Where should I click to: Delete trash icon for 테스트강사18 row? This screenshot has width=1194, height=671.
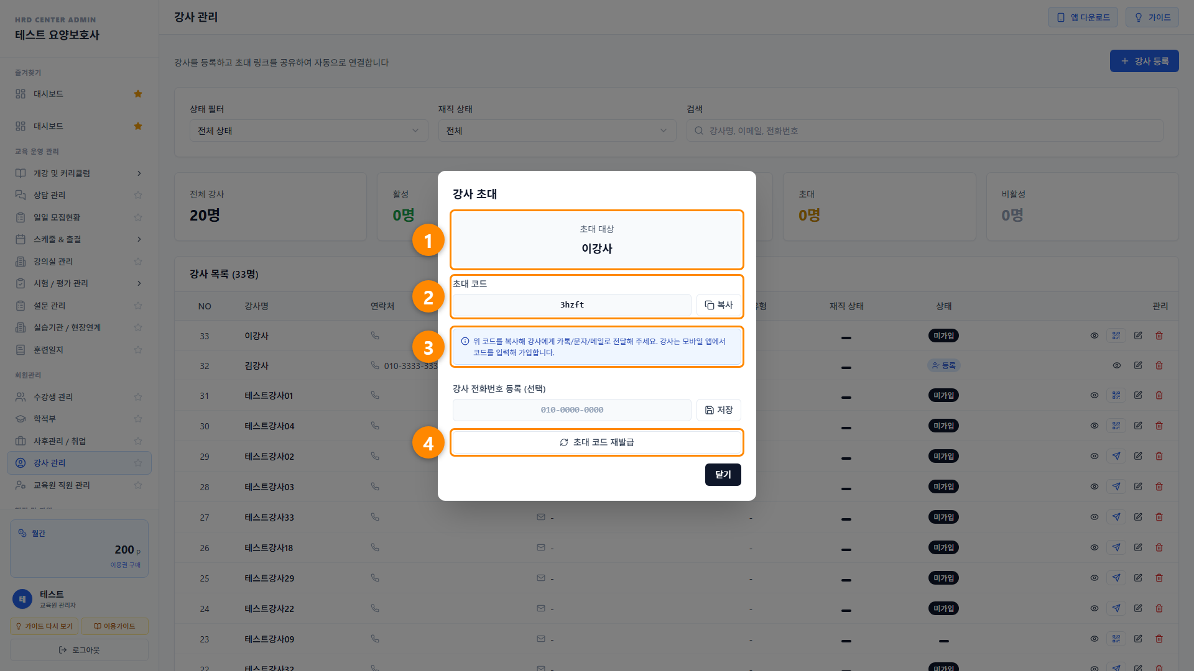[x=1159, y=547]
